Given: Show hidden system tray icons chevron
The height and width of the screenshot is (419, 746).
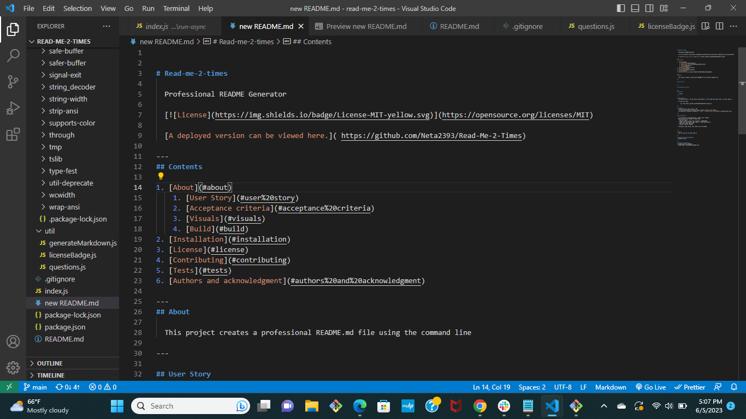Looking at the screenshot, I should [x=603, y=406].
